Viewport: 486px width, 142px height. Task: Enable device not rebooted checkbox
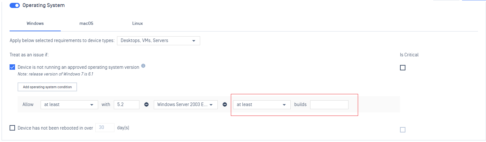click(x=12, y=128)
